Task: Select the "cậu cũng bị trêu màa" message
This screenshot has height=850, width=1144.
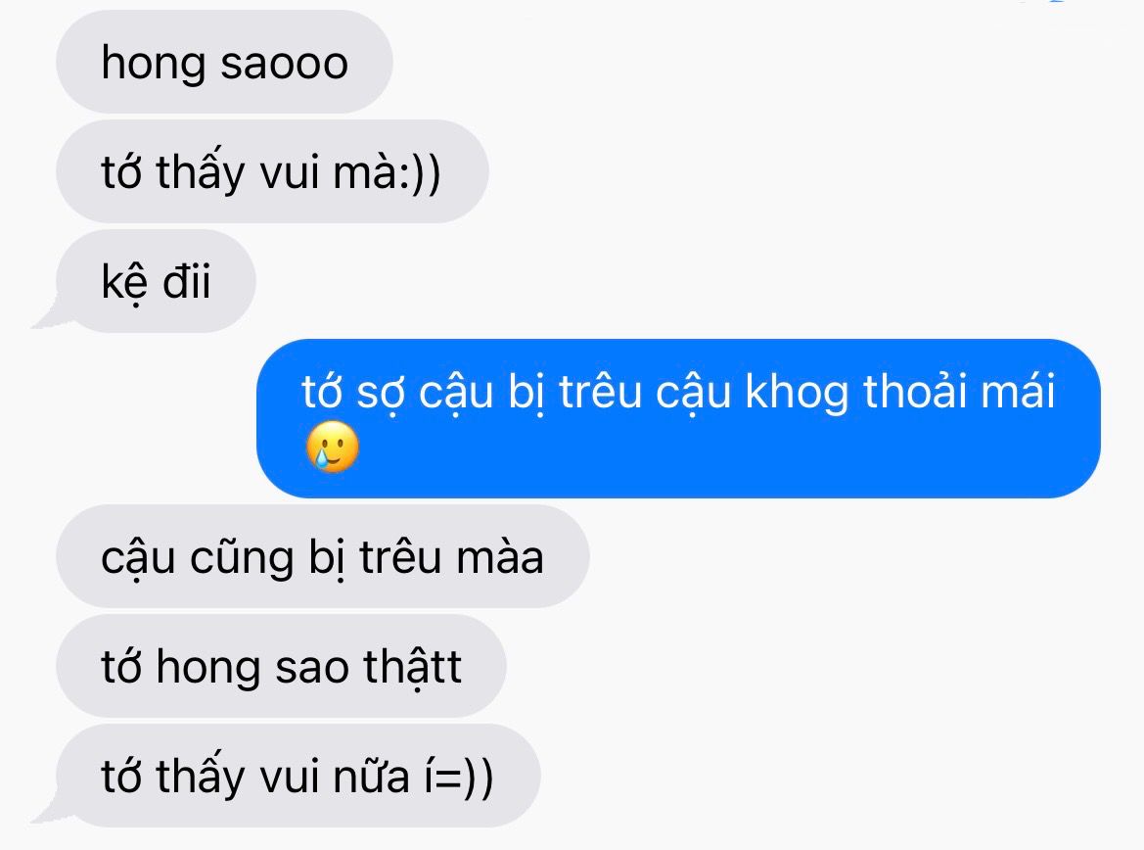Action: 323,556
